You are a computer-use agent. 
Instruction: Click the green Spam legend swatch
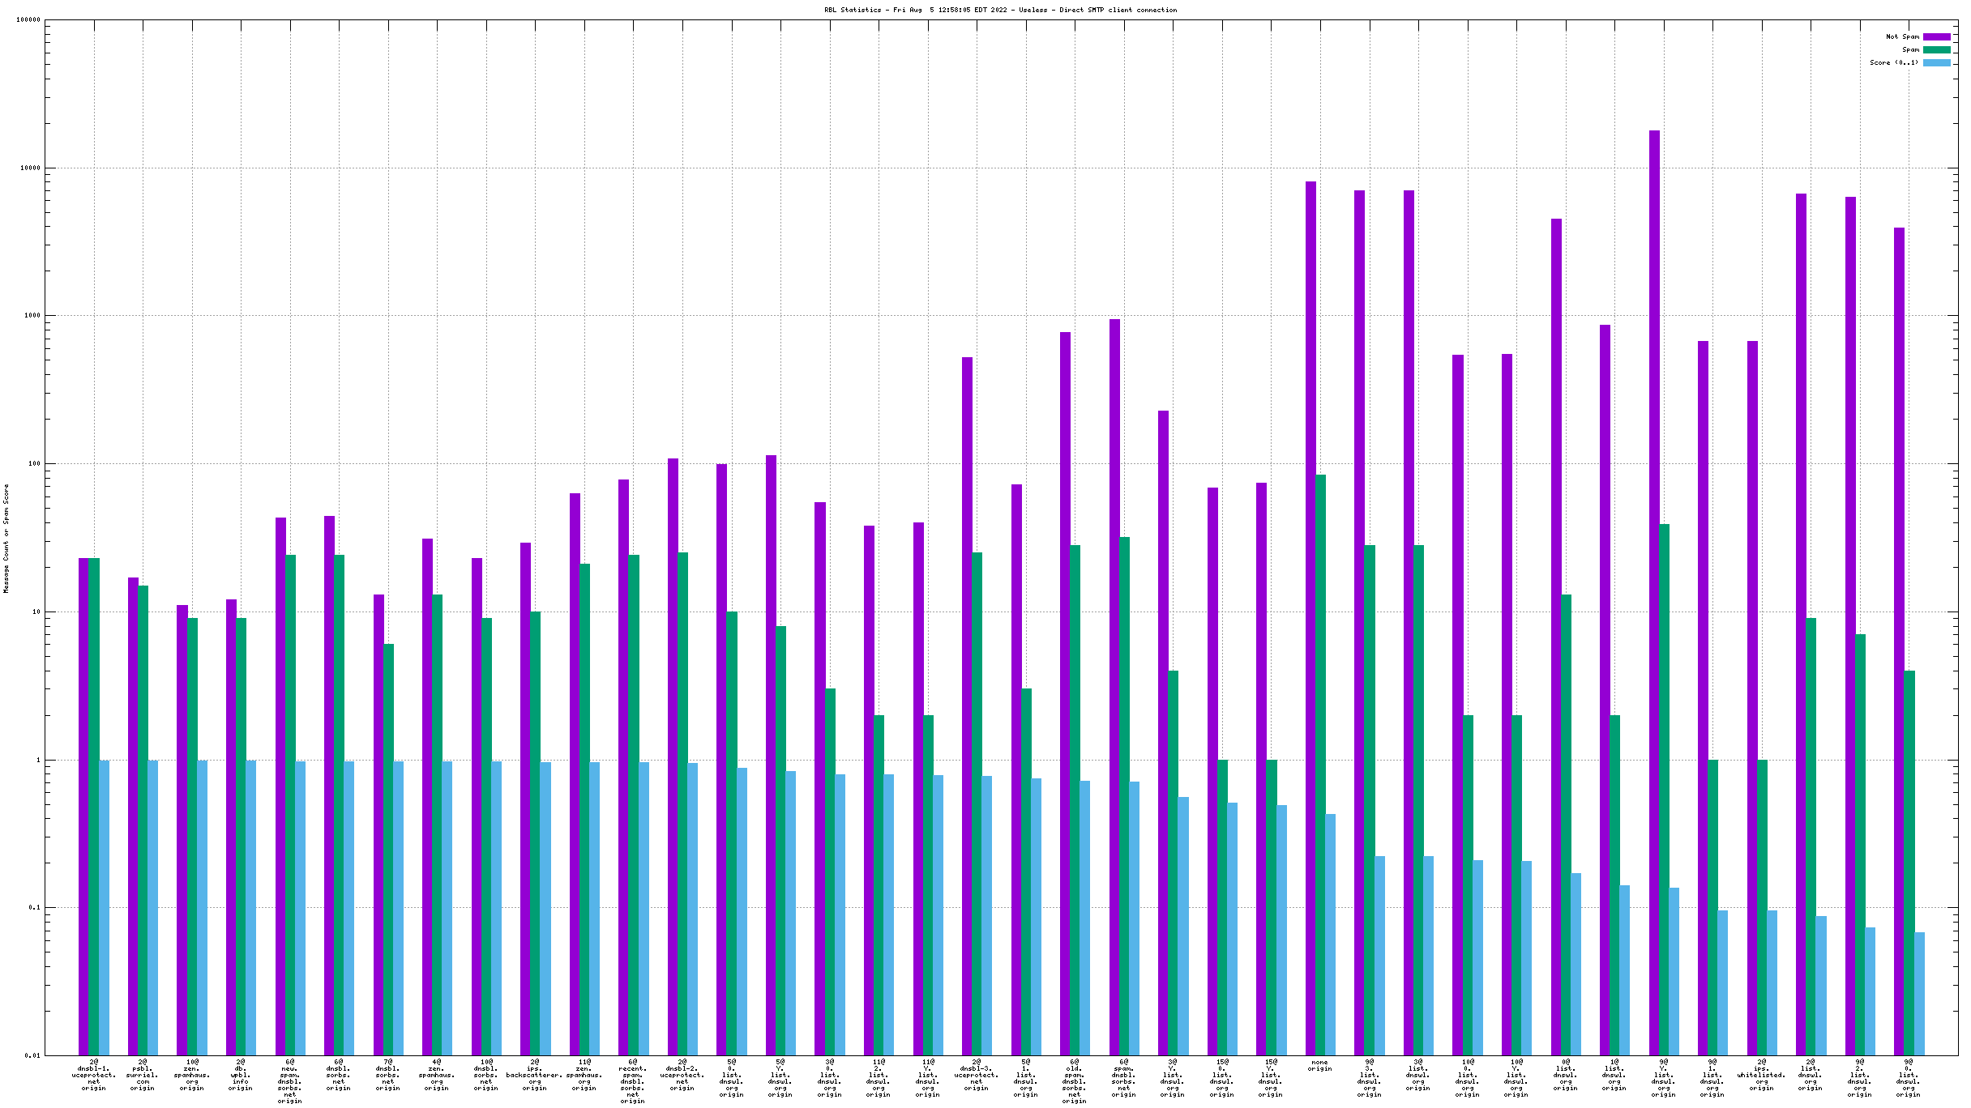[1936, 49]
